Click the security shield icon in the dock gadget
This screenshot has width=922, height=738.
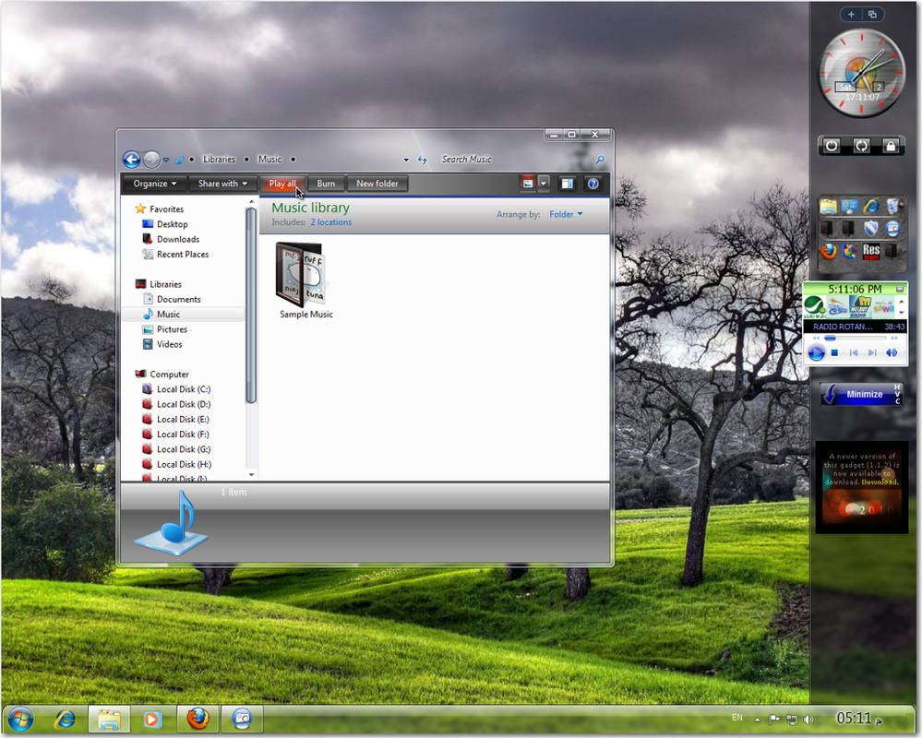point(871,227)
